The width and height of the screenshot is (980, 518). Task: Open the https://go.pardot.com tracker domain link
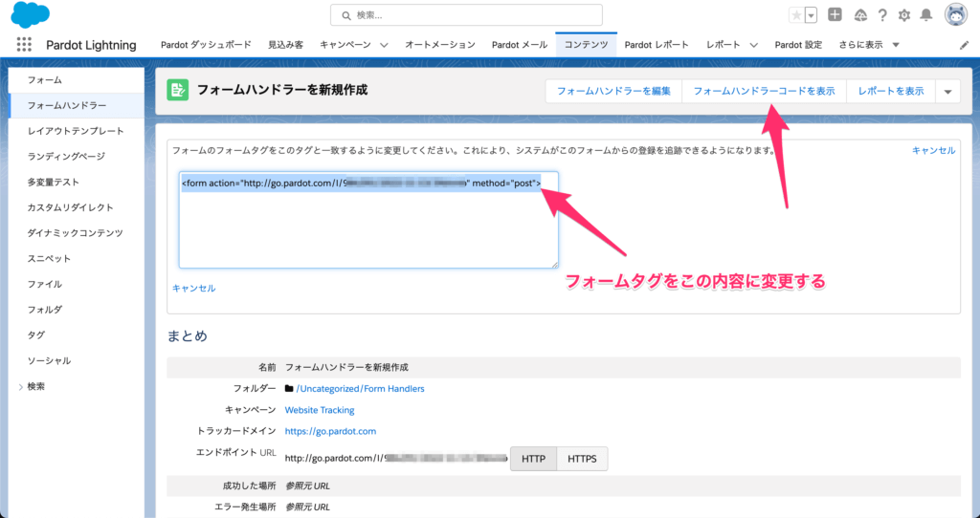pos(330,431)
